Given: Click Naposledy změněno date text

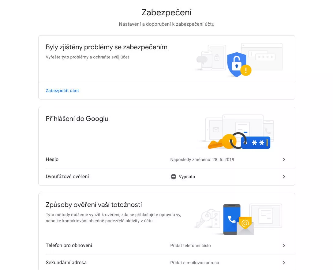Looking at the screenshot, I should tap(202, 159).
